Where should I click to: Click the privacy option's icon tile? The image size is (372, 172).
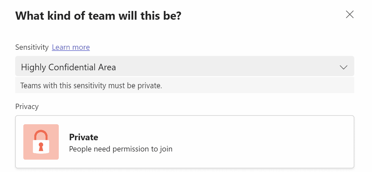click(41, 142)
